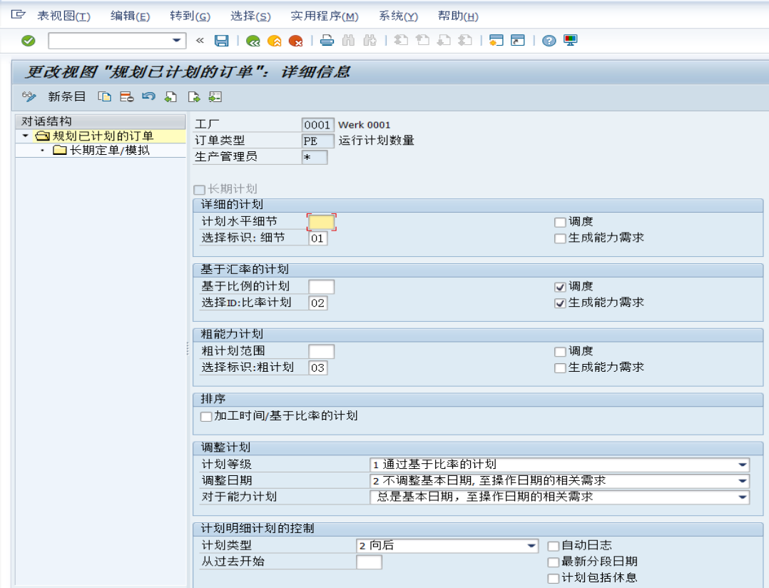Uncheck 调度 under 基于汇率的计划
Screen dimensions: 769x588
(560, 287)
